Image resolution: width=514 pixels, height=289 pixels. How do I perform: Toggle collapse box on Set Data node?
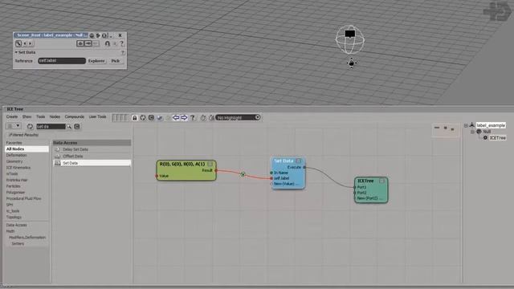coord(298,161)
